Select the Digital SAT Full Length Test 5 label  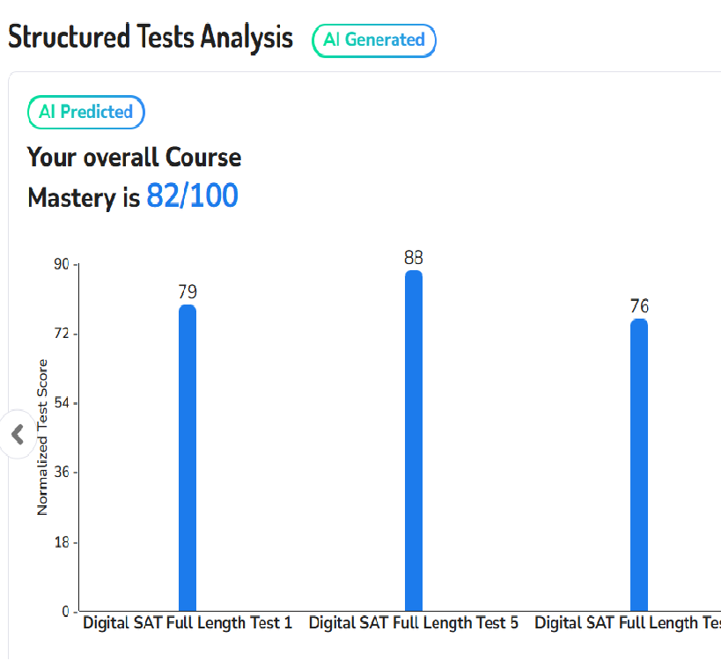click(x=414, y=622)
